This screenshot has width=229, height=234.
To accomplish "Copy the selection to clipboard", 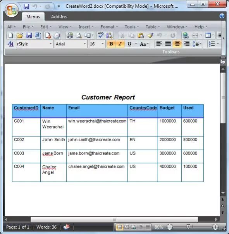I will [131, 36].
